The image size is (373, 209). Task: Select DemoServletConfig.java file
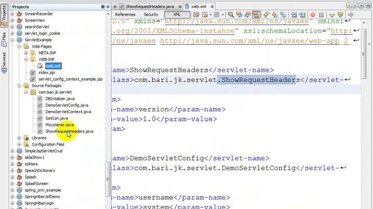(x=67, y=105)
